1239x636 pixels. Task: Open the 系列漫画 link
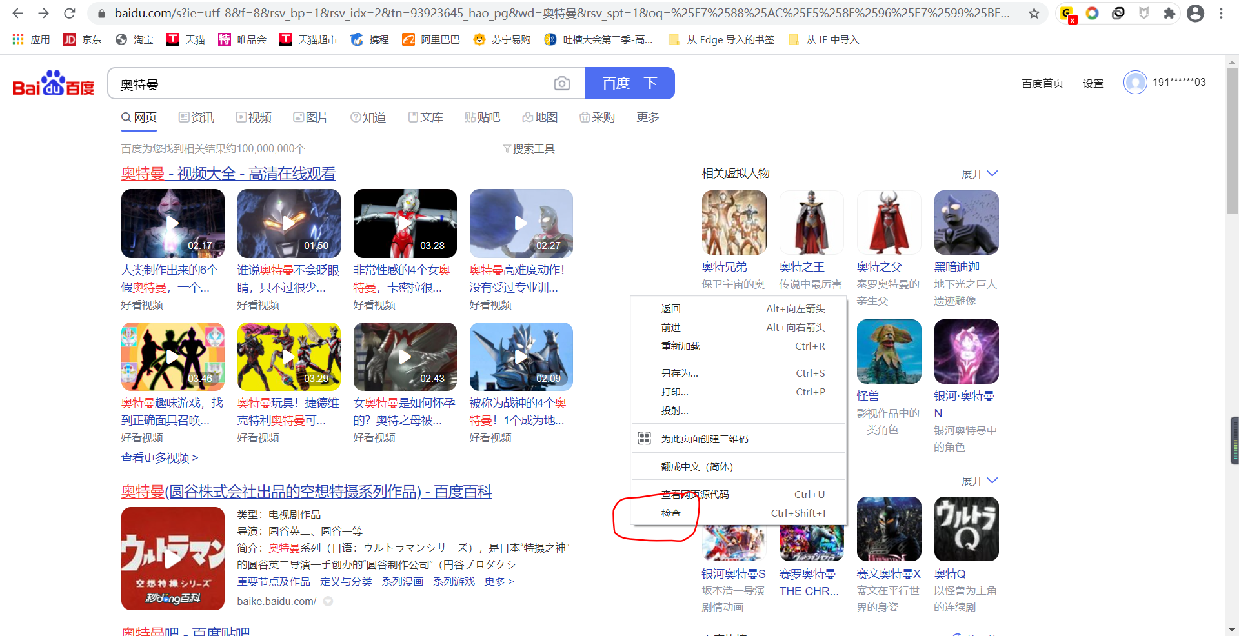403,581
